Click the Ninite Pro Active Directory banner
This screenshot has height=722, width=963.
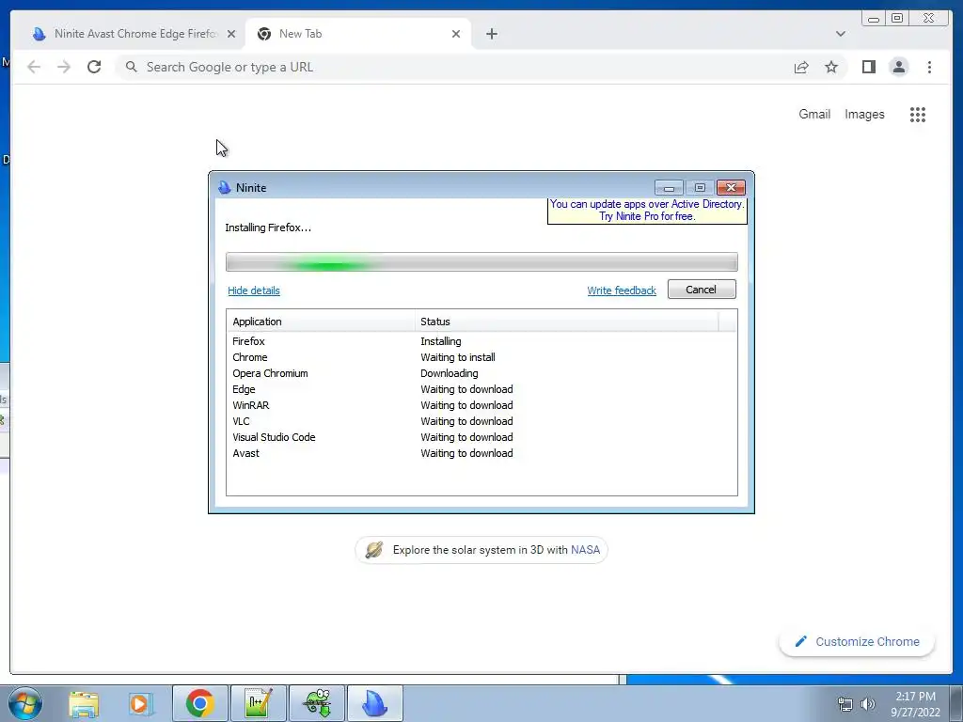647,210
